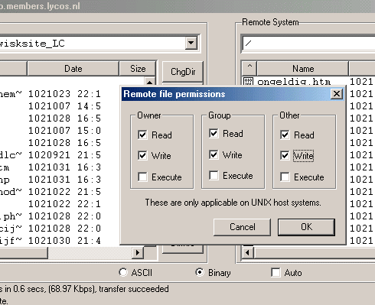Click remote list scroll left arrow
Screen dimensions: 375x305
[247, 253]
